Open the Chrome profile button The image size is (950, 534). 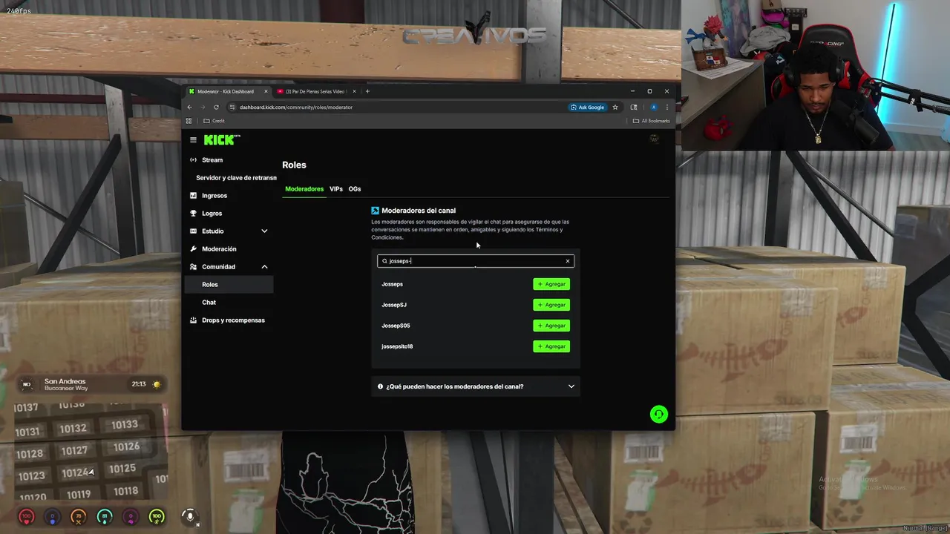(x=654, y=107)
